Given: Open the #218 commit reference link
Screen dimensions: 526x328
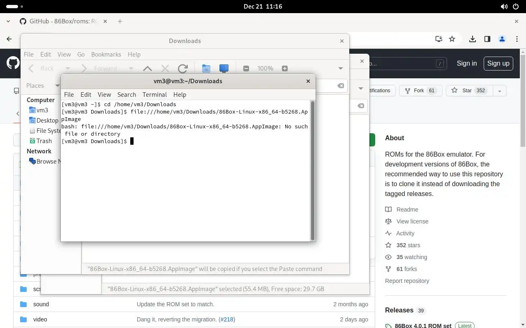Looking at the screenshot, I should coord(227,319).
